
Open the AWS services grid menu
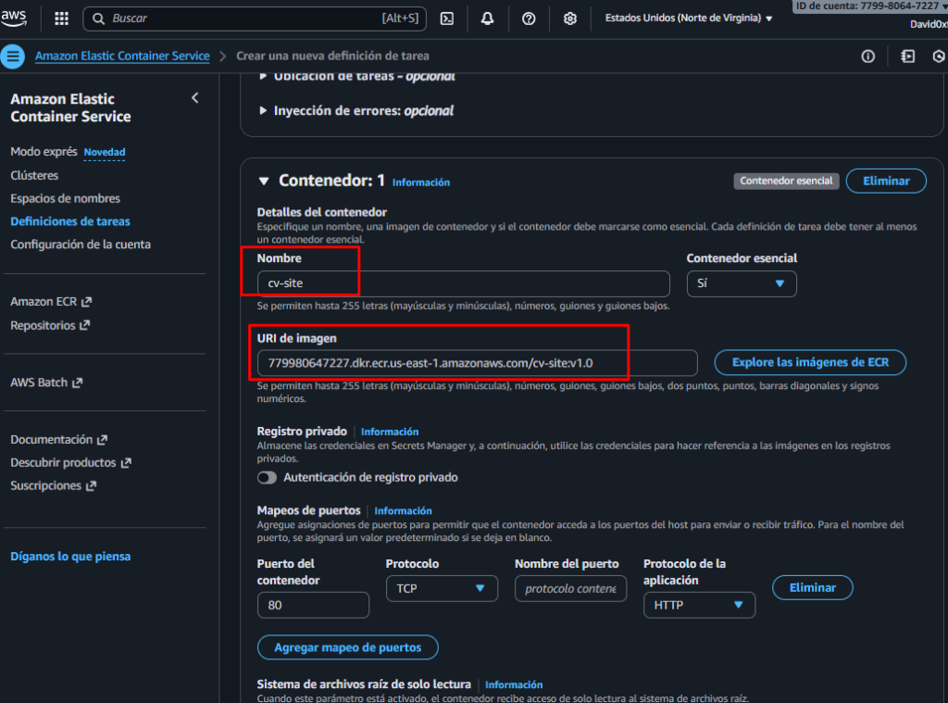pyautogui.click(x=61, y=19)
